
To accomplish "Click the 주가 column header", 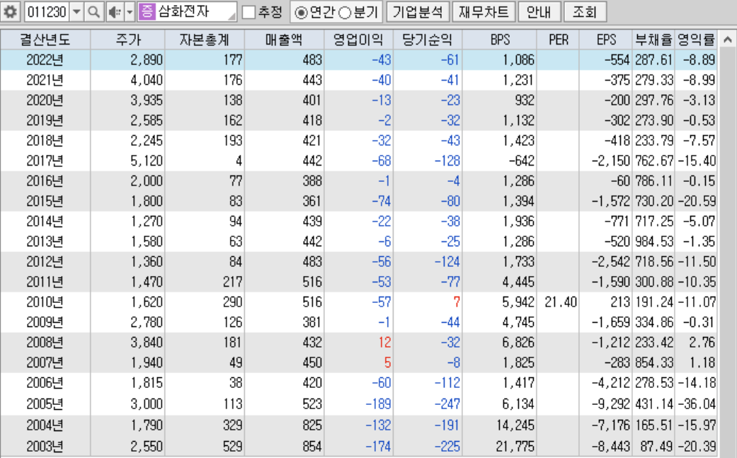I will [128, 40].
